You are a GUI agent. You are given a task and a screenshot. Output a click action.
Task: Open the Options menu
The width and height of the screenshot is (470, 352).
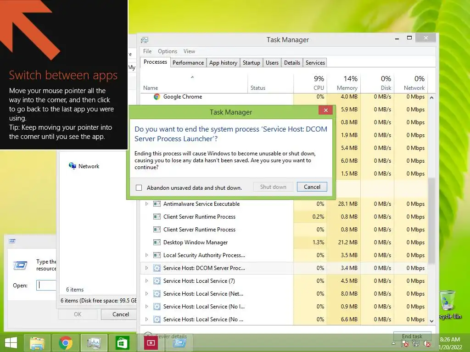(167, 51)
